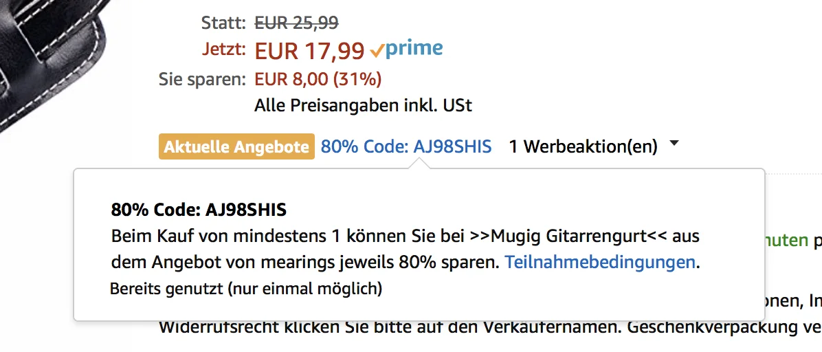Click Alle Preisangaben inkl. USt text
The width and height of the screenshot is (822, 352).
tap(363, 106)
